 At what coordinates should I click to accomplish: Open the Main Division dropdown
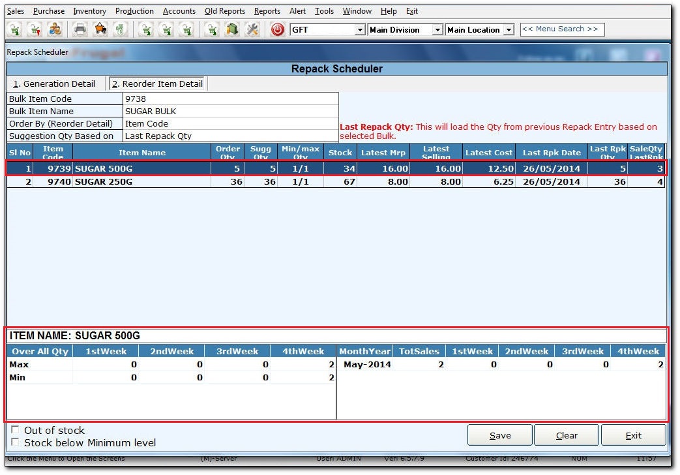pyautogui.click(x=437, y=30)
